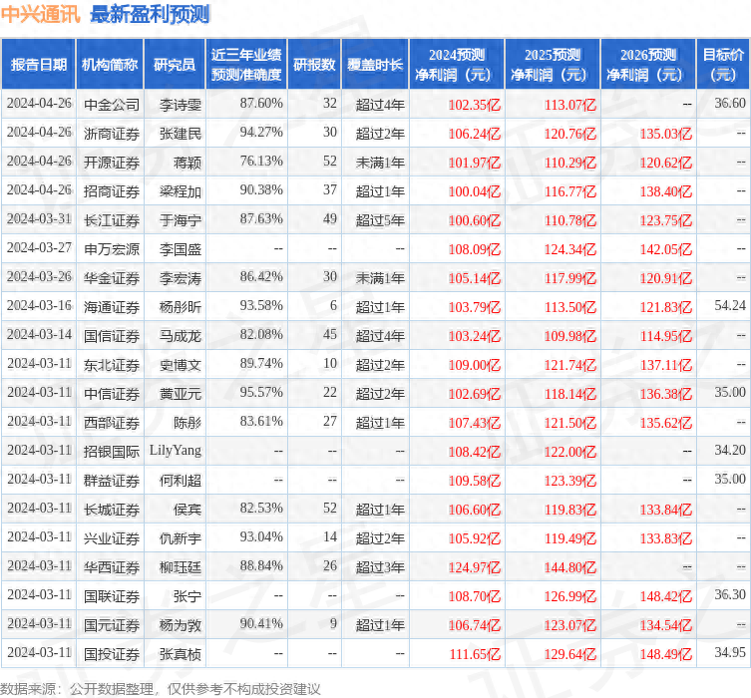Select the 中金公司 institution cell
This screenshot has height=698, width=751.
(x=112, y=105)
